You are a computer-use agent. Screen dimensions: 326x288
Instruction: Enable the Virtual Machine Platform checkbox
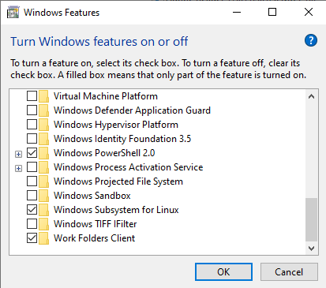click(32, 96)
